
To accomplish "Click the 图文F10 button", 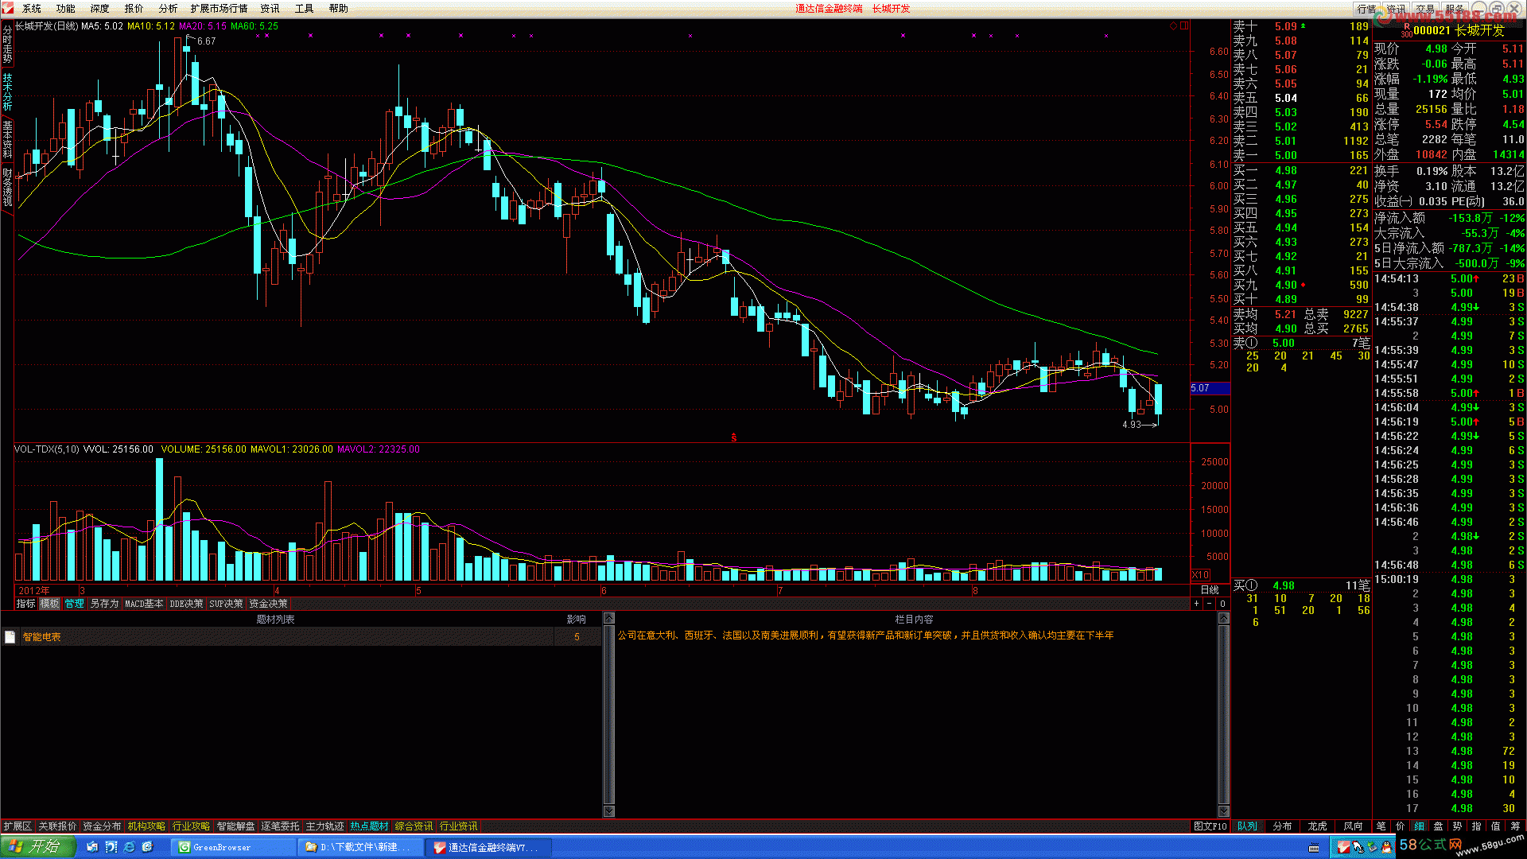I will 1210,826.
